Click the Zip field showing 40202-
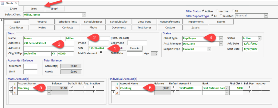Viewport: 278px width, 108px height. point(66,53)
